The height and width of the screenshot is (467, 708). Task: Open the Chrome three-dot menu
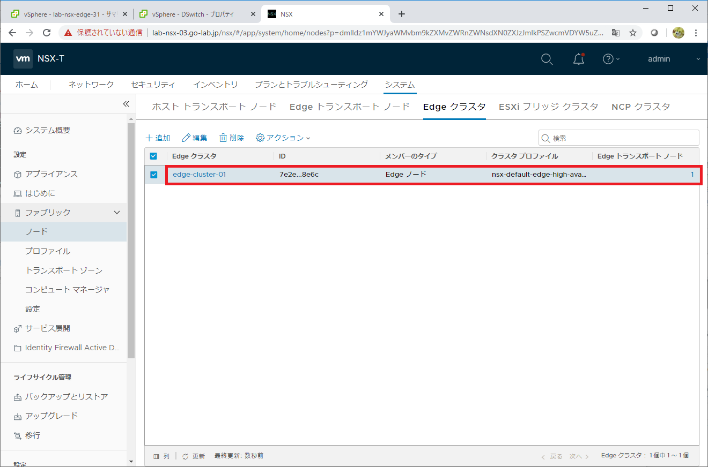696,33
